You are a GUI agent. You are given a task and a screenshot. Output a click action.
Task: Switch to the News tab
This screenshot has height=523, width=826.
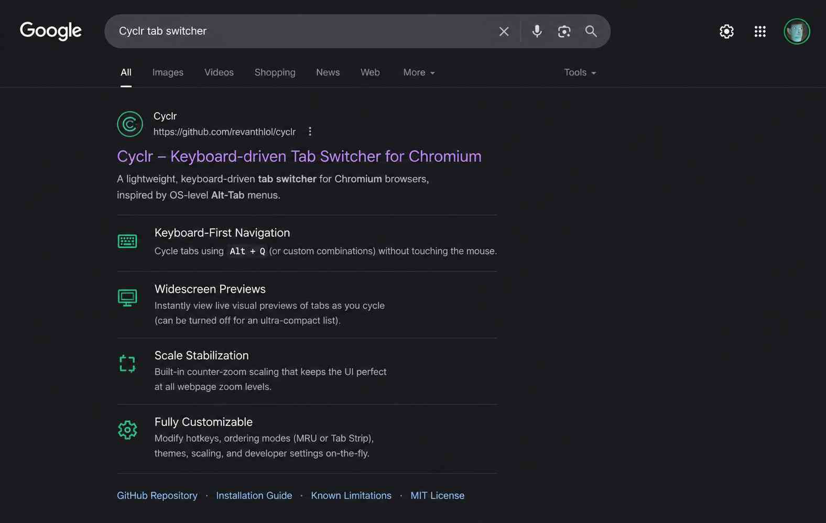(328, 72)
